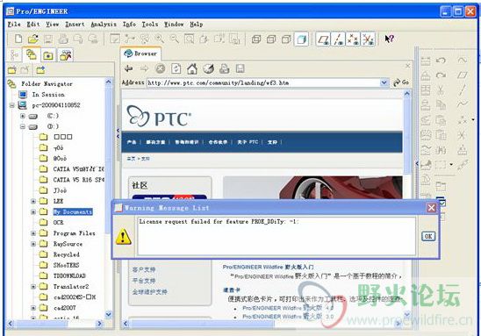The image size is (481, 336).
Task: Click the Pro/ENGINEER Wildfire 3.0 link
Action: coord(288,317)
